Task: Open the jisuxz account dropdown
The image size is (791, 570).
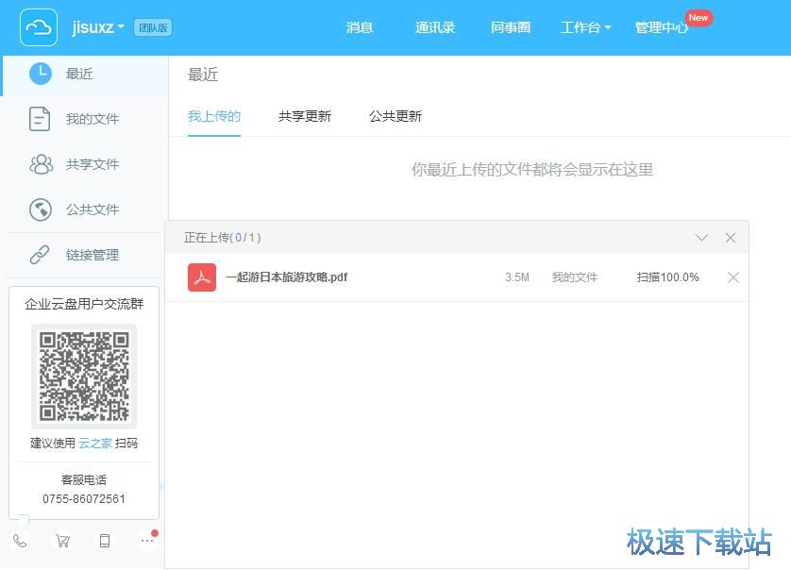Action: click(98, 26)
